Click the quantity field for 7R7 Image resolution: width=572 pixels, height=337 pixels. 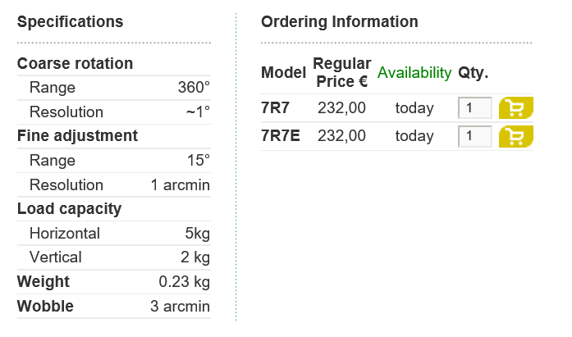click(474, 108)
